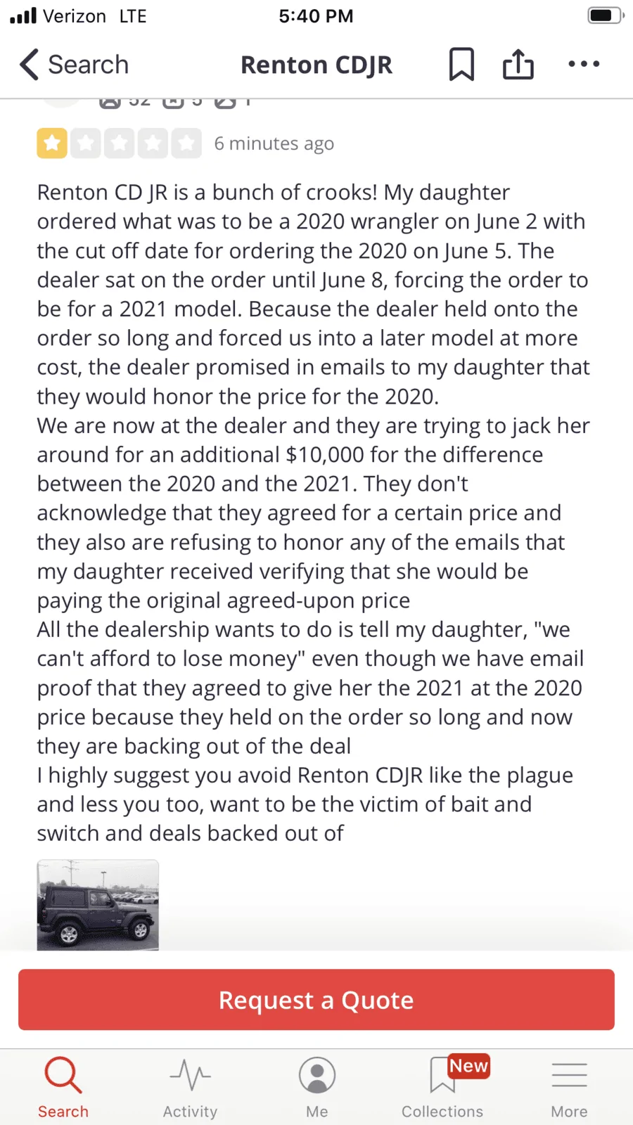Tap the Renton CDJR page title
The image size is (633, 1125).
pos(316,65)
